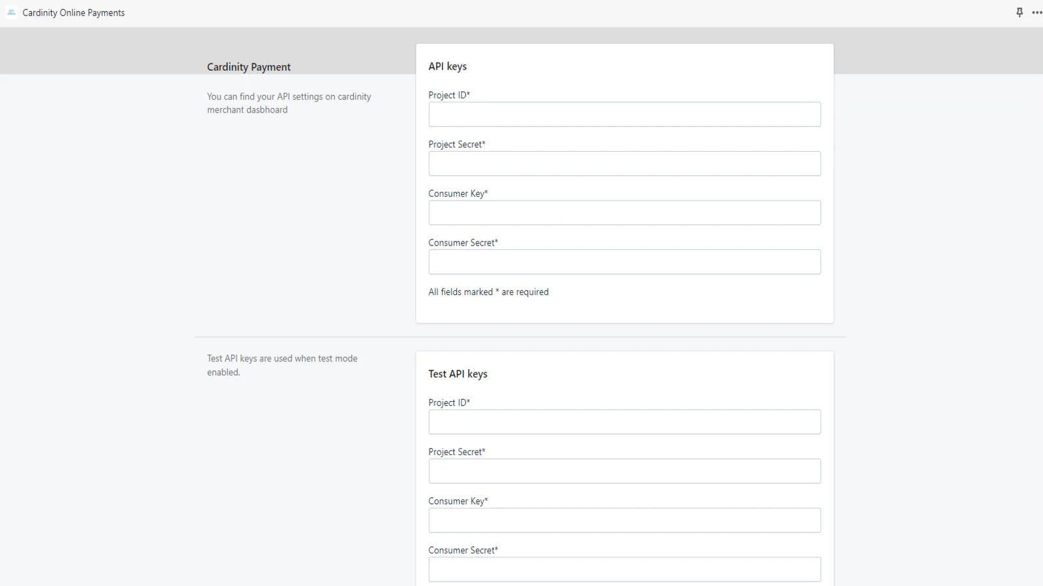Click the Cardinity app logo icon
The height and width of the screenshot is (586, 1043).
(x=11, y=12)
